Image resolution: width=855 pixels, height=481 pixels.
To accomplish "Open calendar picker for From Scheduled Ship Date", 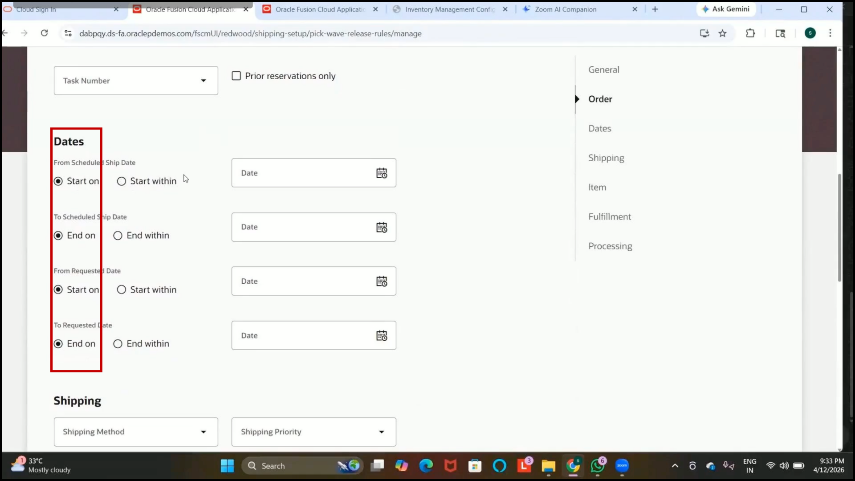I will [382, 173].
